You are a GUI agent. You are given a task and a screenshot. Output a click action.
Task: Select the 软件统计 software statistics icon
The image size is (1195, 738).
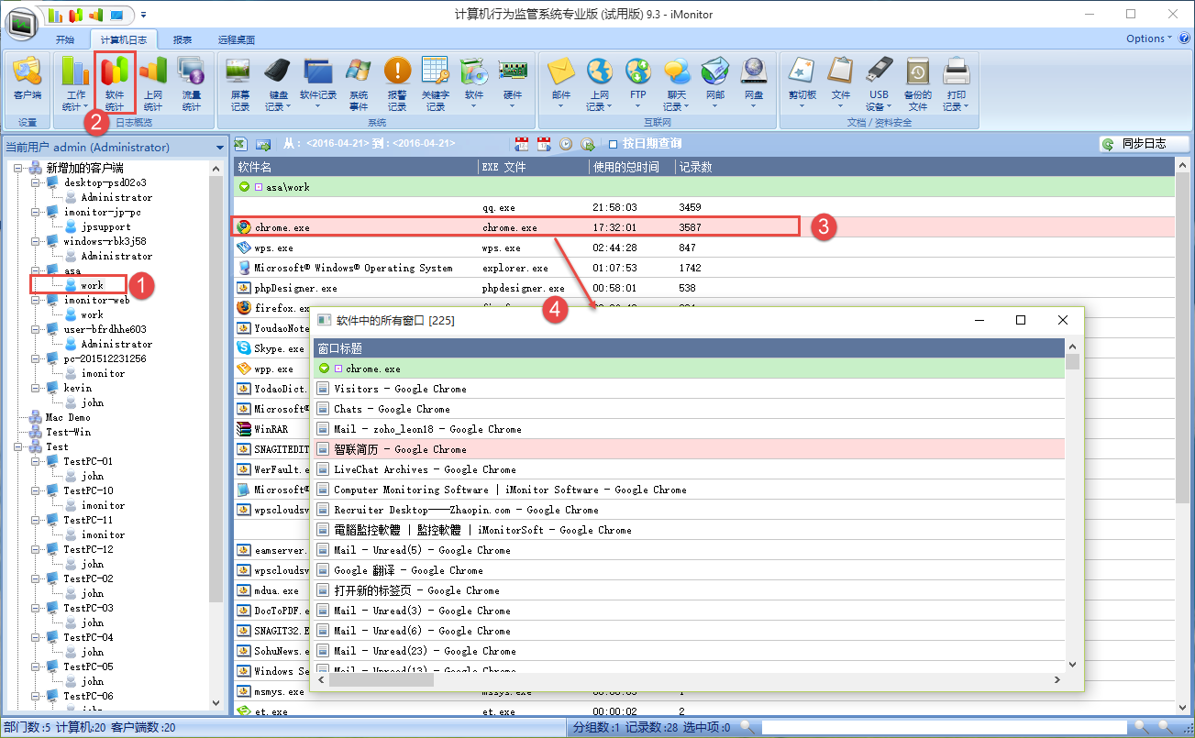[115, 83]
